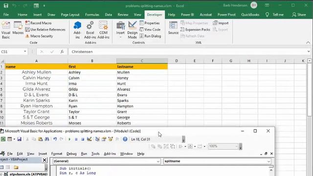Toggle Use Relative References
The height and width of the screenshot is (176, 313).
point(45,29)
